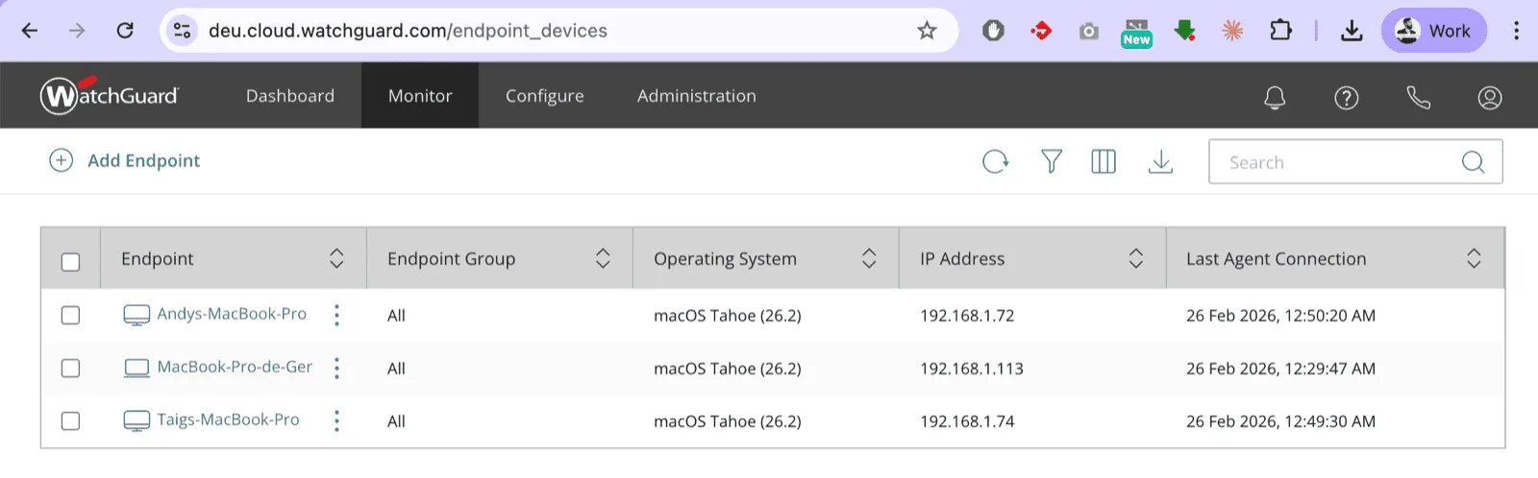Click timestamp 26 Feb 2026, 12:50:20 AM

coord(1280,316)
